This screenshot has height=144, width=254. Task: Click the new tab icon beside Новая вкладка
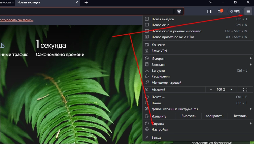point(147,19)
